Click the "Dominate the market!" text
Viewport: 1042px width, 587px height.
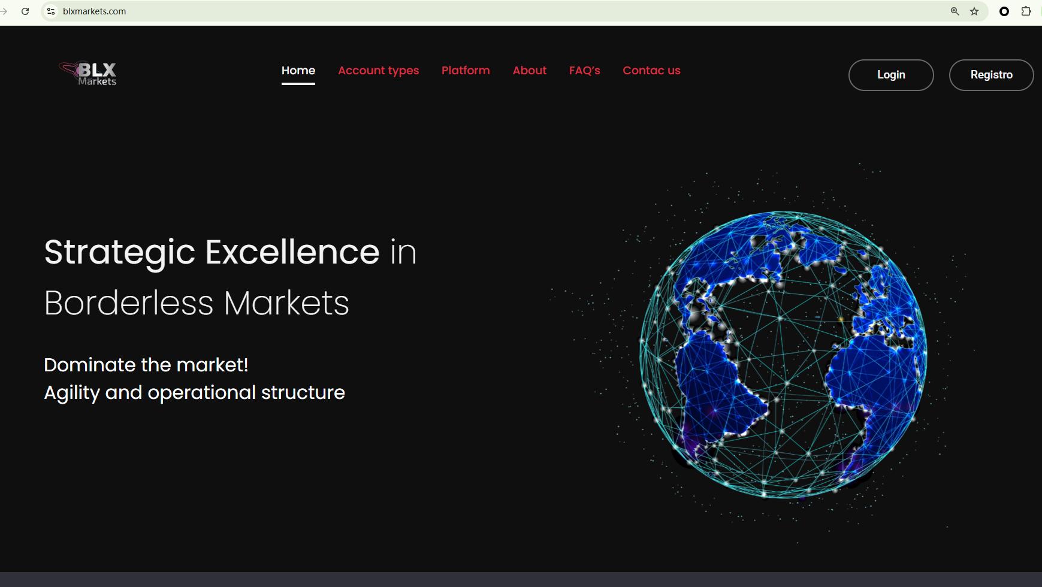[146, 365]
